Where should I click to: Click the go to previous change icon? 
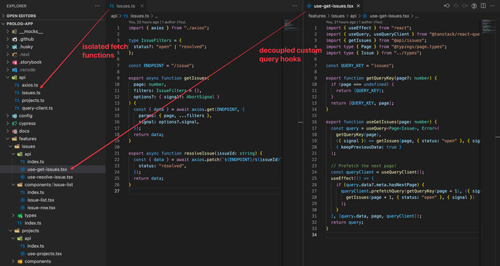tap(447, 6)
